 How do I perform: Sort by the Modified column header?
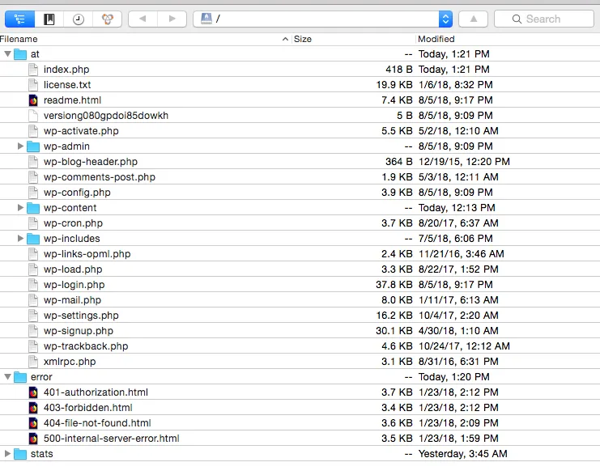coord(508,39)
